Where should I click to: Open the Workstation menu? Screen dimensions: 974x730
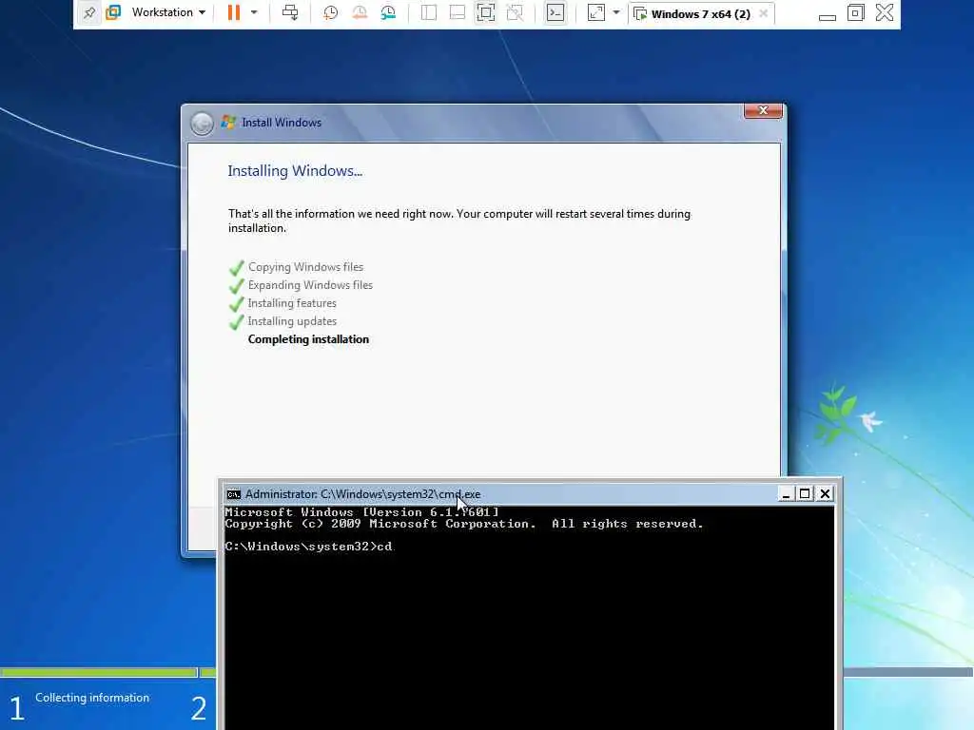tap(168, 12)
